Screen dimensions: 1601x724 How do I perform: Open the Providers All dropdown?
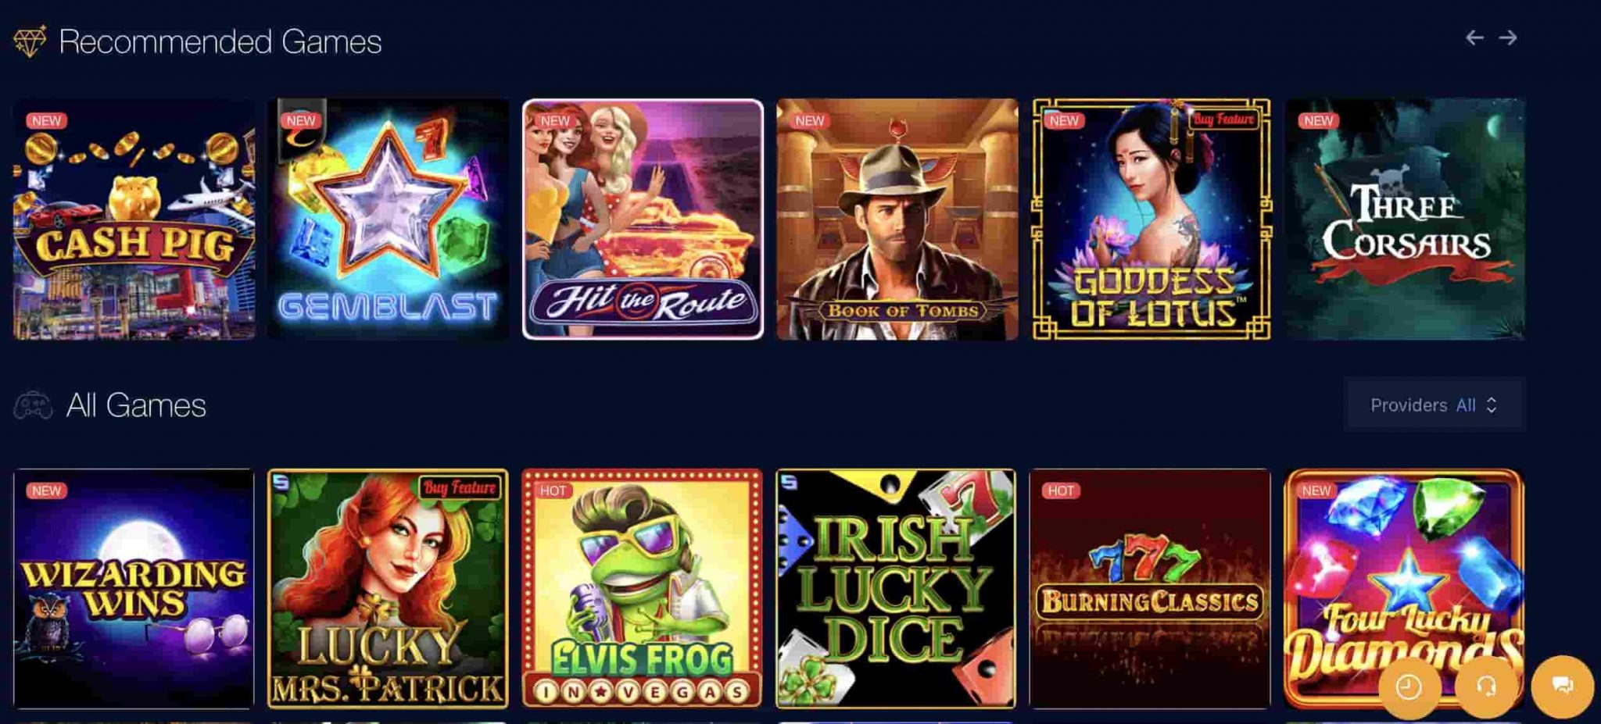click(x=1434, y=405)
